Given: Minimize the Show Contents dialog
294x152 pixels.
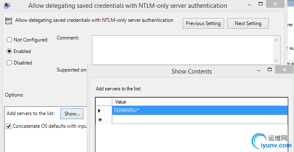Looking at the screenshot, I should [x=259, y=71].
